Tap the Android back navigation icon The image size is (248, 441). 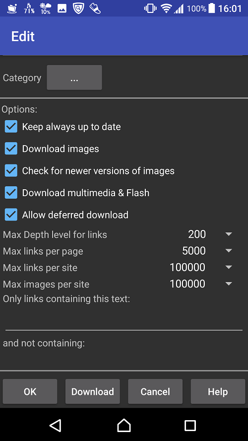pos(56,425)
